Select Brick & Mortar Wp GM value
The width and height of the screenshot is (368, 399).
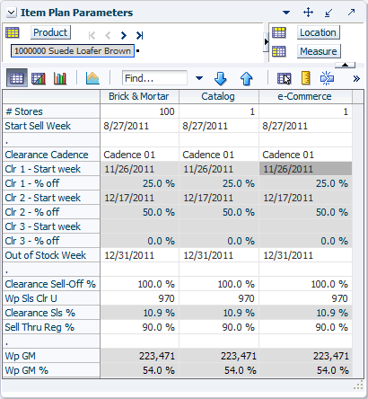[139, 356]
